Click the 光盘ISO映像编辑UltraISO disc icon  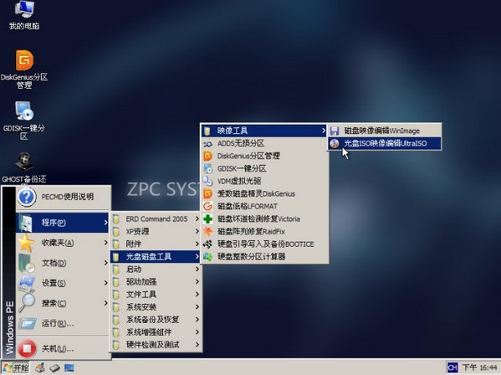(x=335, y=143)
